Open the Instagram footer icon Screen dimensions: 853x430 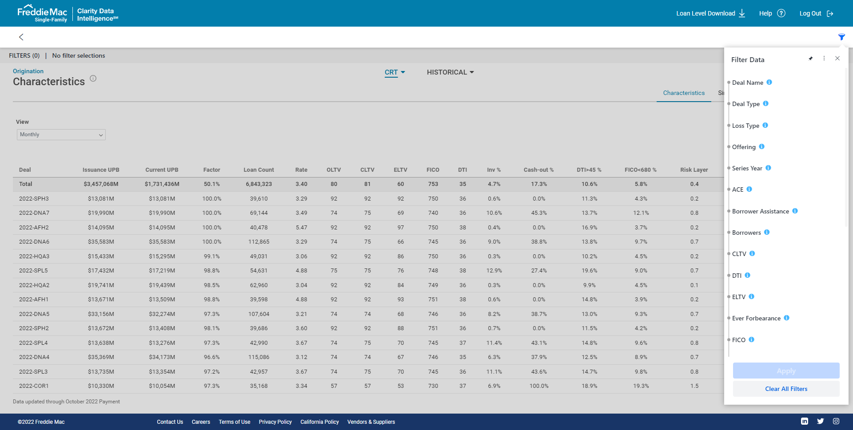click(836, 421)
